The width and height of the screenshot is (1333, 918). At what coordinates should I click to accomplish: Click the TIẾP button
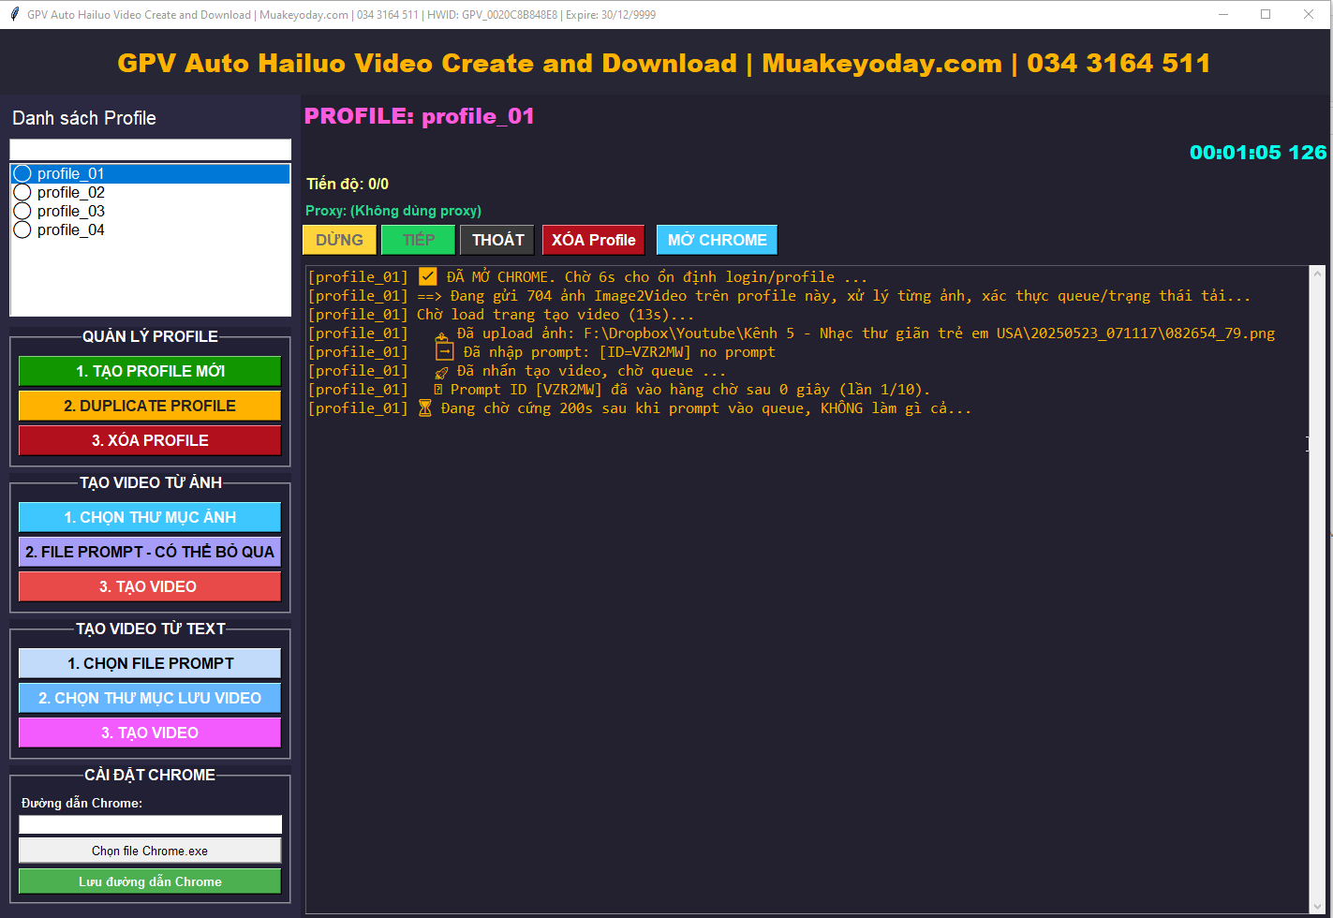418,240
